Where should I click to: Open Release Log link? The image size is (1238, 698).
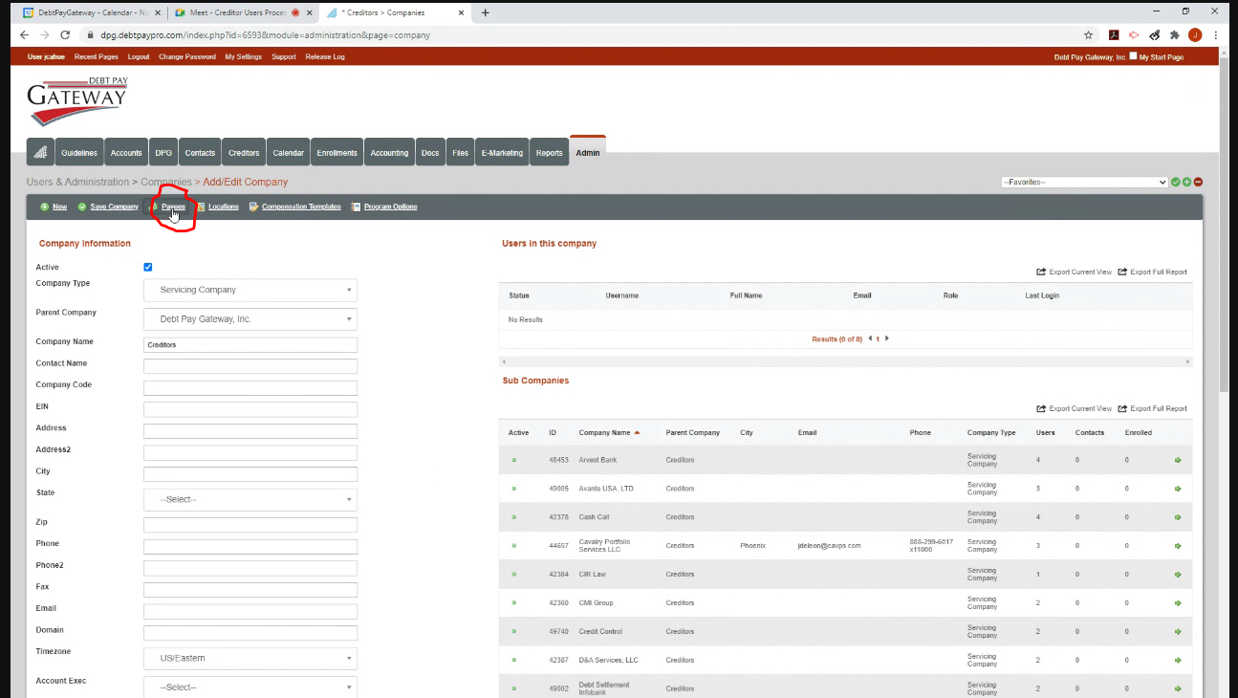click(x=325, y=56)
